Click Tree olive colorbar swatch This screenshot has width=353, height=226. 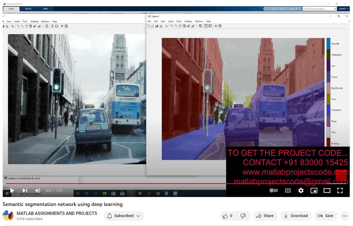328,99
